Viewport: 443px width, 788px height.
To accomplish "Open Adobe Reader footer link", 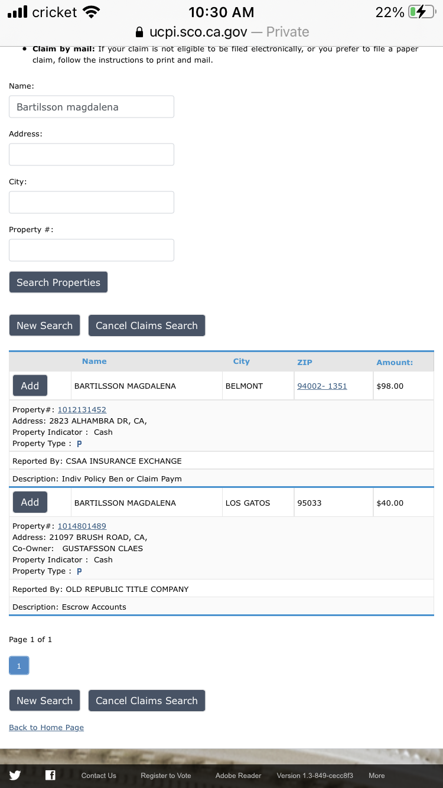I will [239, 776].
